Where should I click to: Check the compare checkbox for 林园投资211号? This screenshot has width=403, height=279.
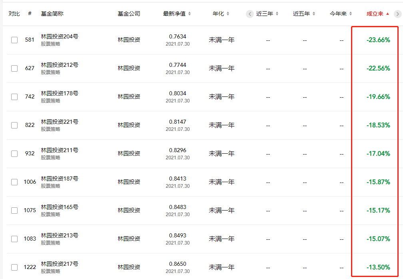pyautogui.click(x=14, y=154)
